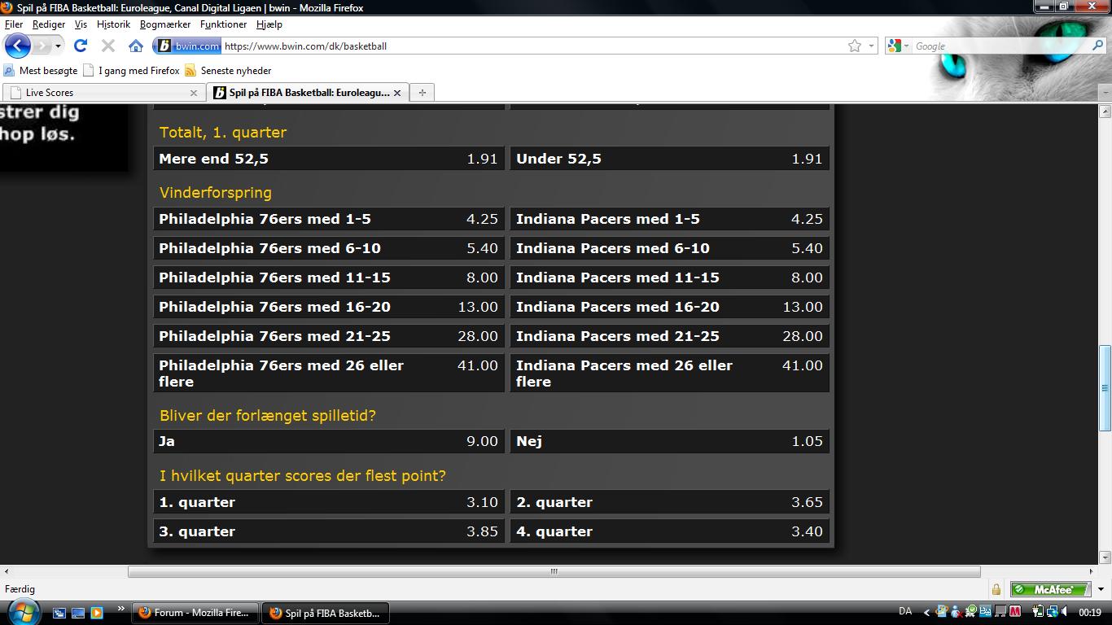Open the Vis menu
Screen dimensions: 1112x625
click(81, 24)
